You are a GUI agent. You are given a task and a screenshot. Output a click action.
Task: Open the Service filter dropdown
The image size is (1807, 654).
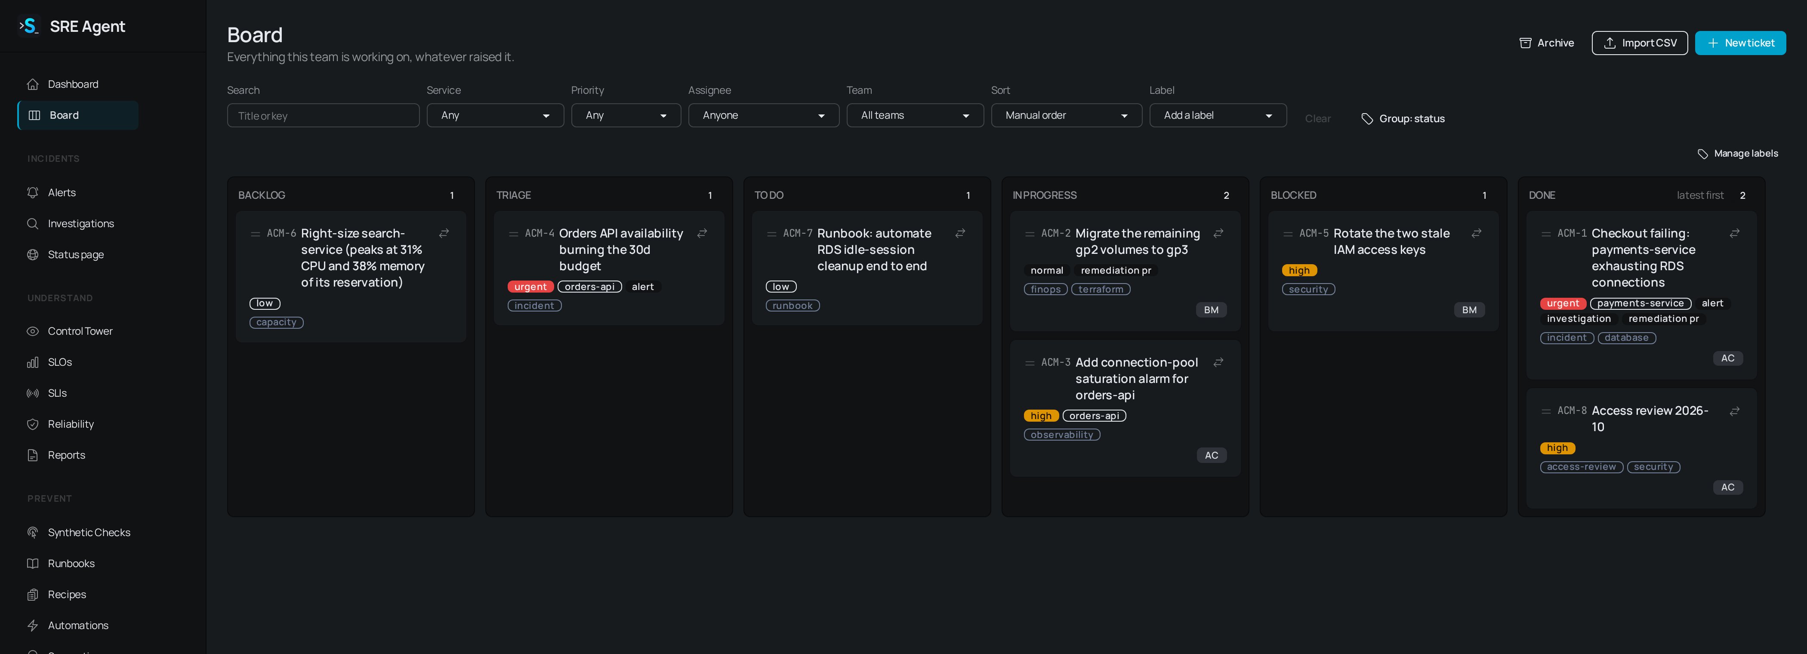pyautogui.click(x=495, y=115)
